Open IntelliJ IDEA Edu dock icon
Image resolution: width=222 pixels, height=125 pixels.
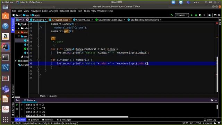point(5,47)
